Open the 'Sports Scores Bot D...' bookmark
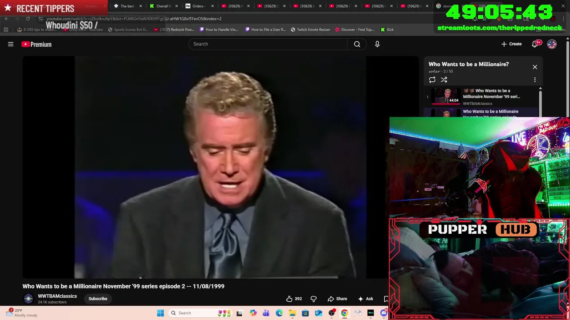 (127, 29)
